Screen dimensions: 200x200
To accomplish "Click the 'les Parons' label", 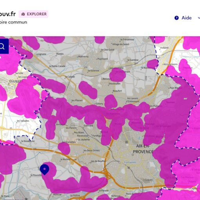I will pos(71,128).
